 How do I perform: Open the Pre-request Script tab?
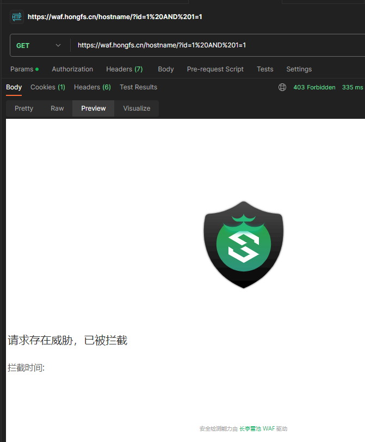(x=215, y=69)
